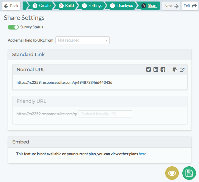
Task: Click the yellow preview eye button
Action: click(x=172, y=173)
